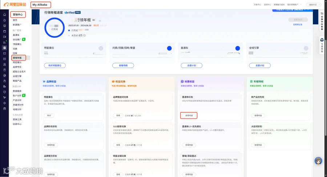Click the grey circle toggle on 明星展位 card
The height and width of the screenshot is (177, 327).
pyautogui.click(x=101, y=48)
